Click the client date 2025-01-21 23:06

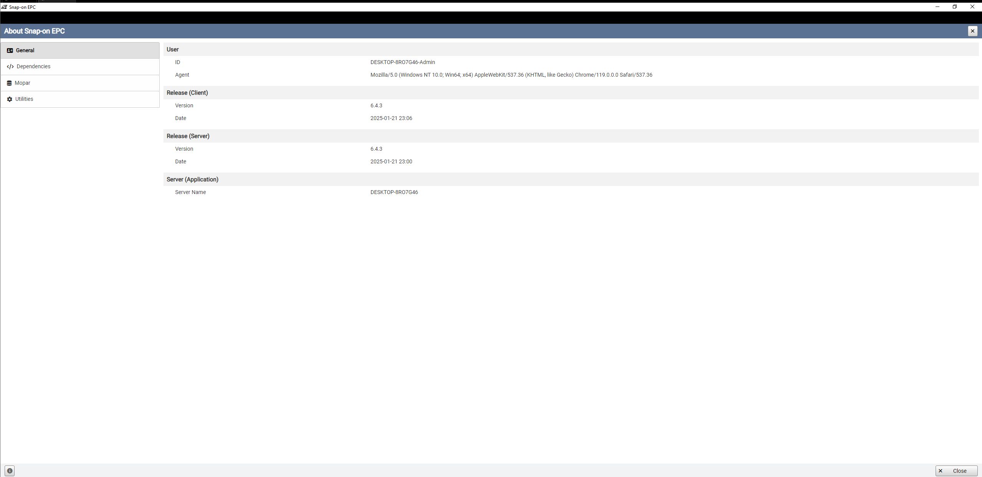pyautogui.click(x=391, y=118)
